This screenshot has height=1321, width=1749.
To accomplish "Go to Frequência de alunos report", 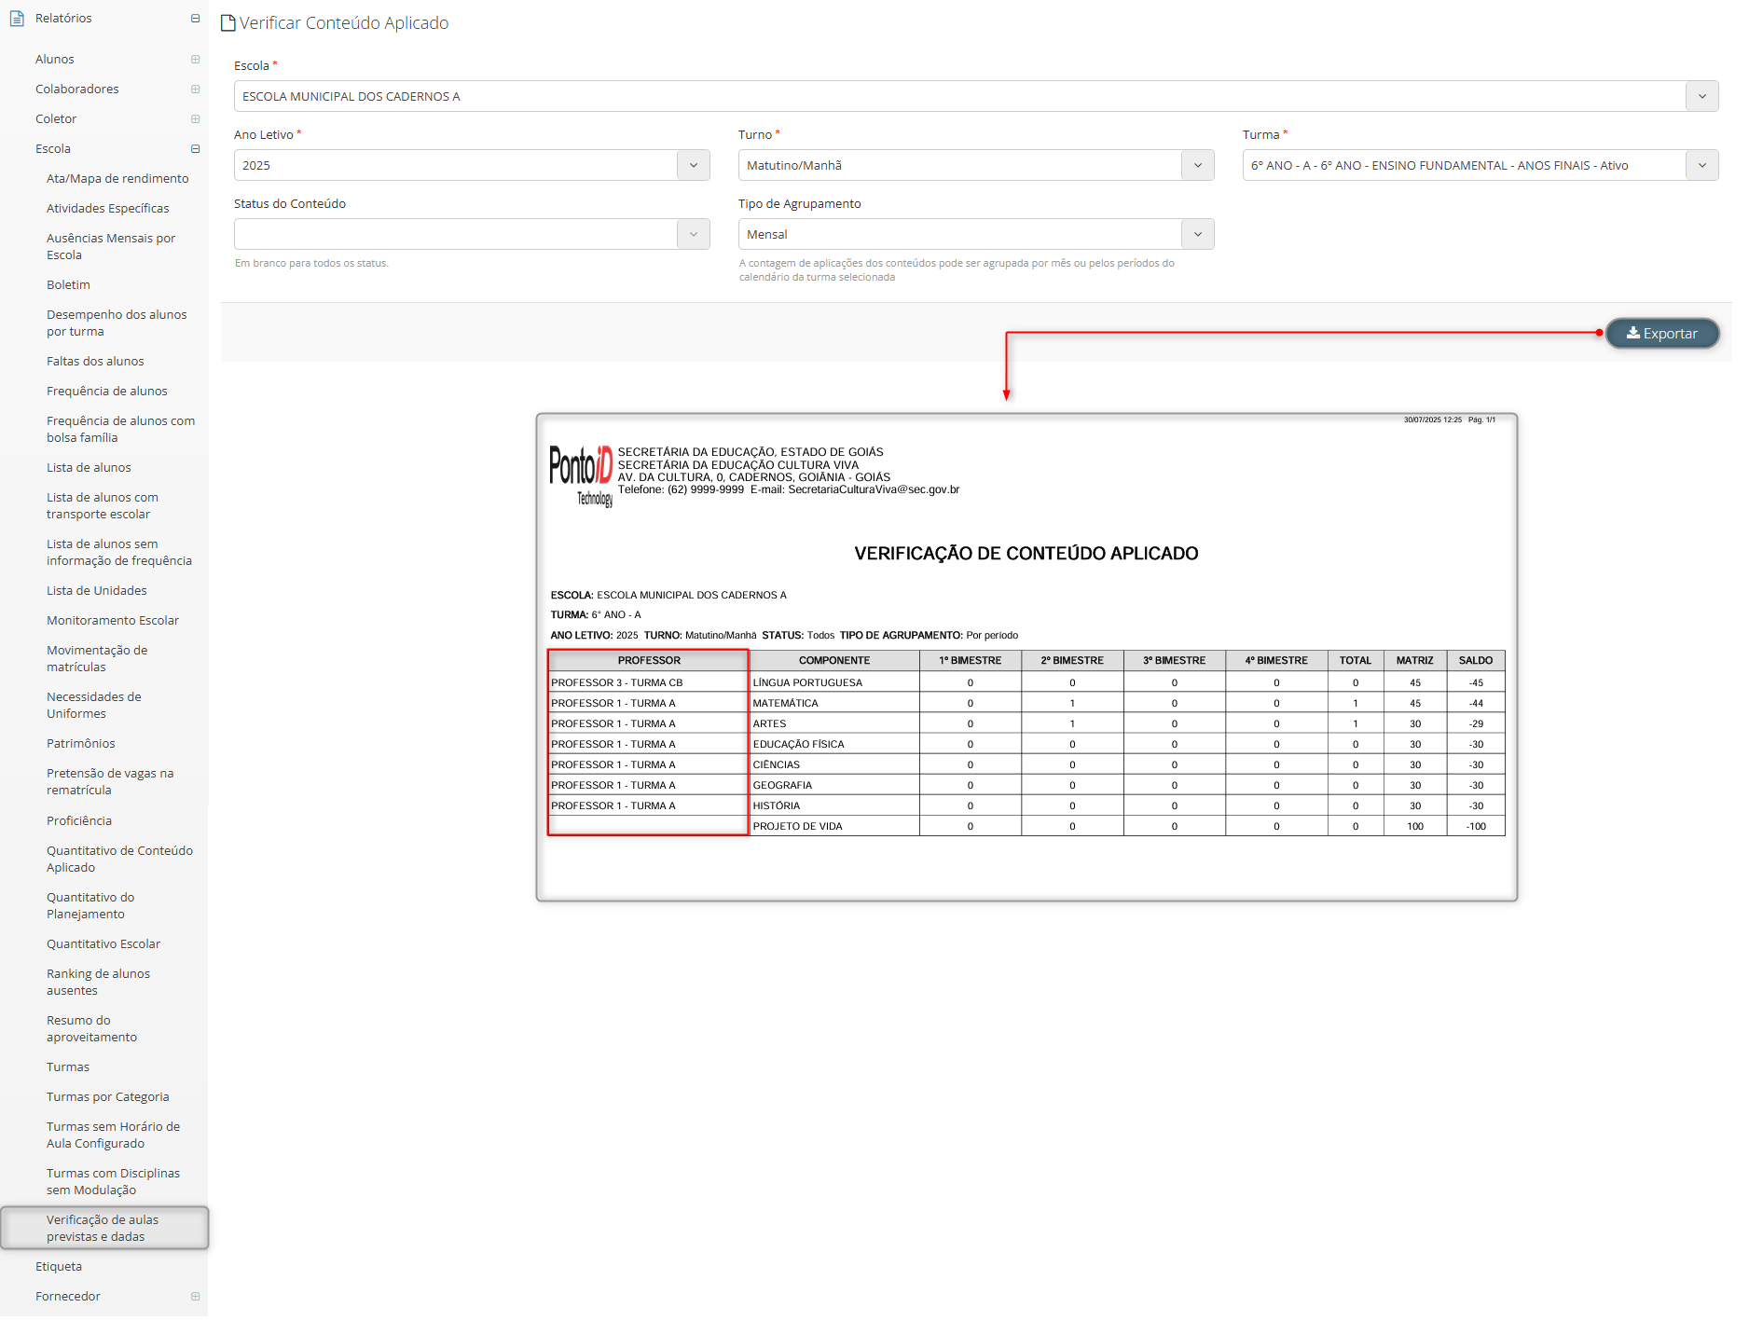I will [x=107, y=392].
